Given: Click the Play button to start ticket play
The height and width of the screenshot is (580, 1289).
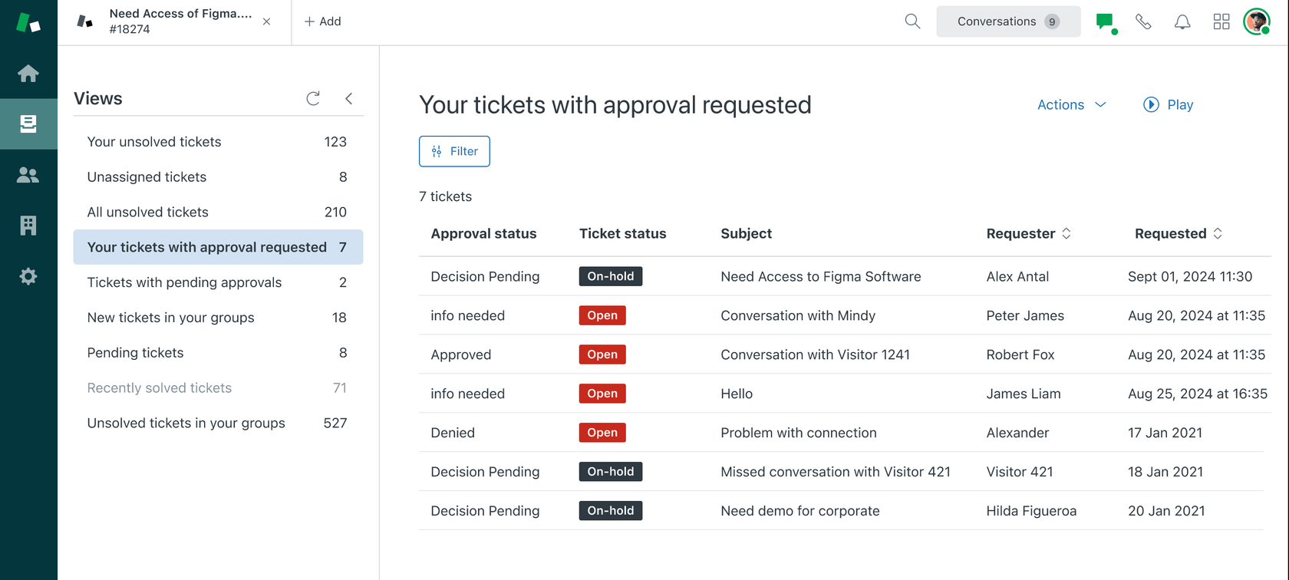Looking at the screenshot, I should (1168, 104).
